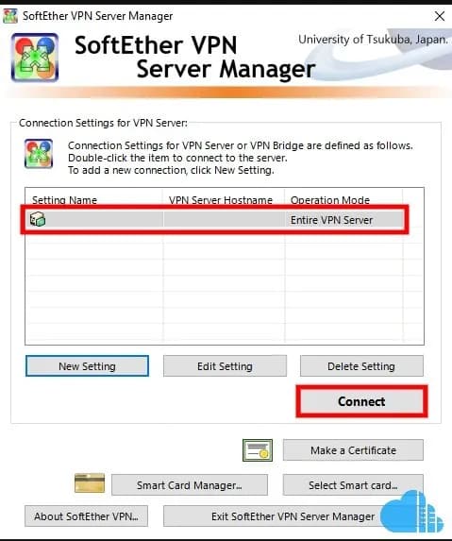The width and height of the screenshot is (452, 541).
Task: Open Make a Certificate tool
Action: 353,450
